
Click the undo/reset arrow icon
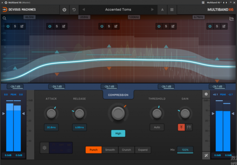[x=74, y=9]
